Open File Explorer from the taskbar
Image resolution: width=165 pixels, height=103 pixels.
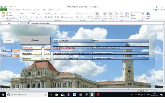pos(57,95)
